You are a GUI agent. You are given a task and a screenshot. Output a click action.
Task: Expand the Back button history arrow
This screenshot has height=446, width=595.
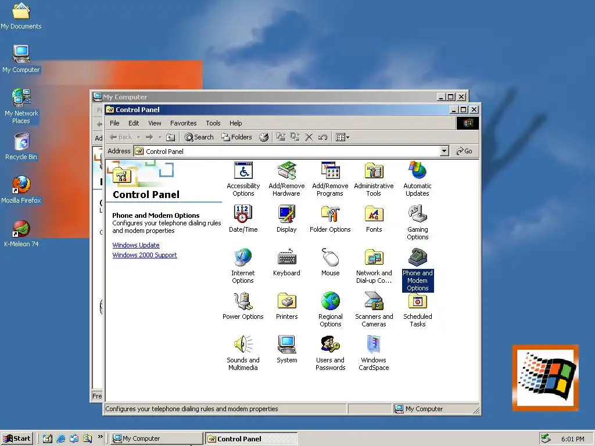(138, 137)
